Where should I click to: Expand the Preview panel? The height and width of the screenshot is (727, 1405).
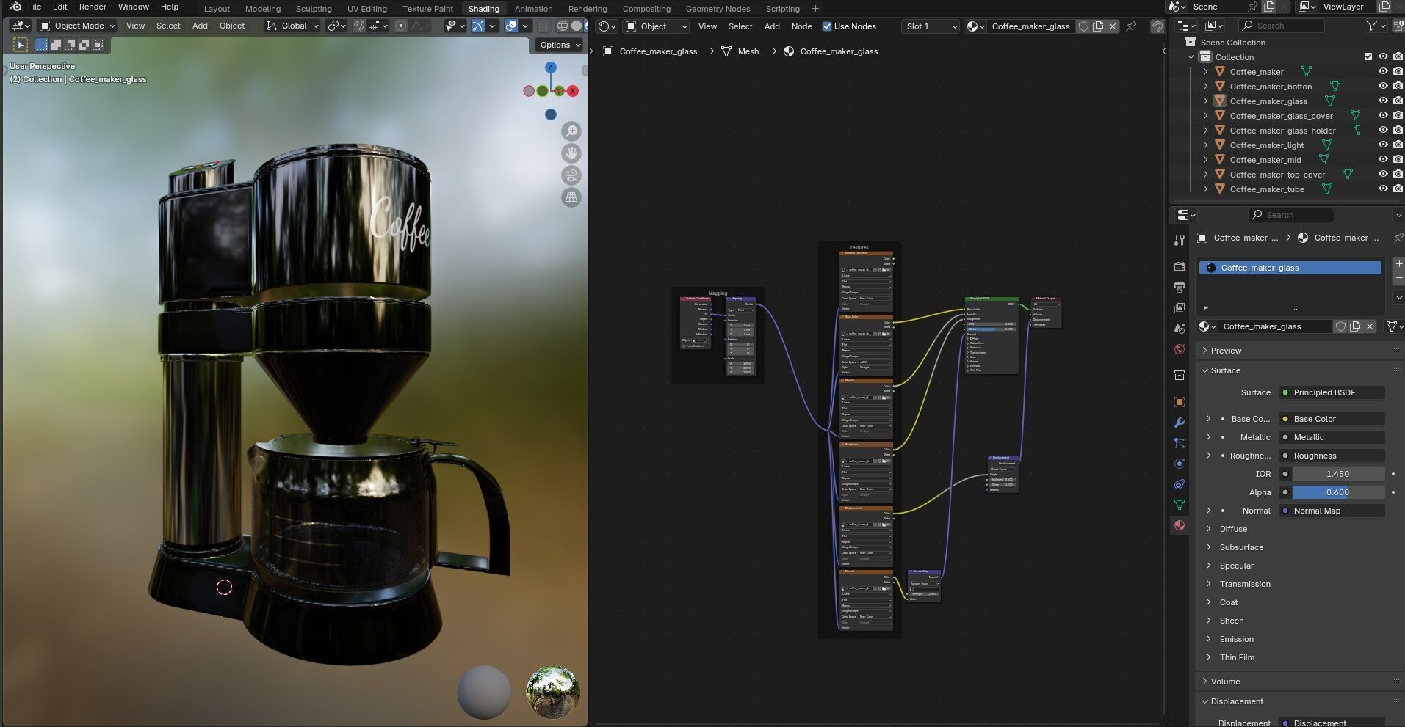(1226, 351)
